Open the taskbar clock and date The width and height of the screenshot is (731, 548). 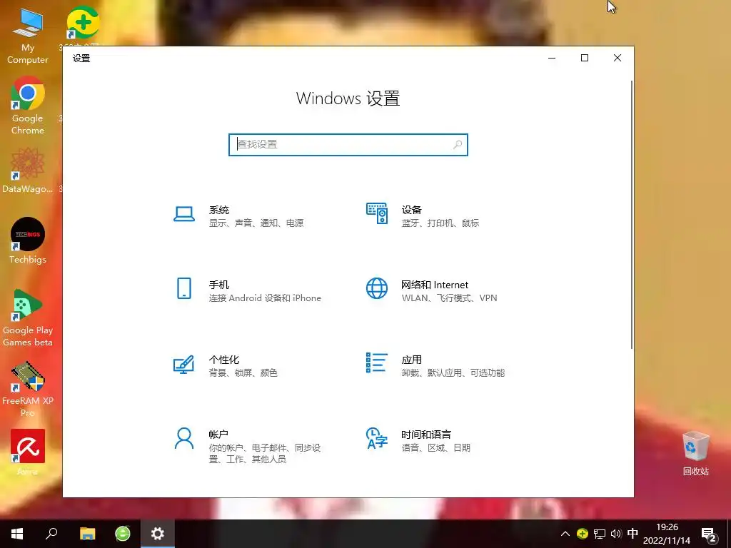667,534
